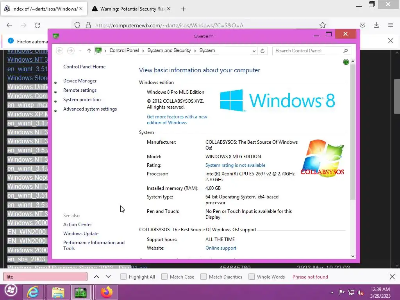Click the System window title bar icon
The width and height of the screenshot is (400, 300).
[56, 36]
